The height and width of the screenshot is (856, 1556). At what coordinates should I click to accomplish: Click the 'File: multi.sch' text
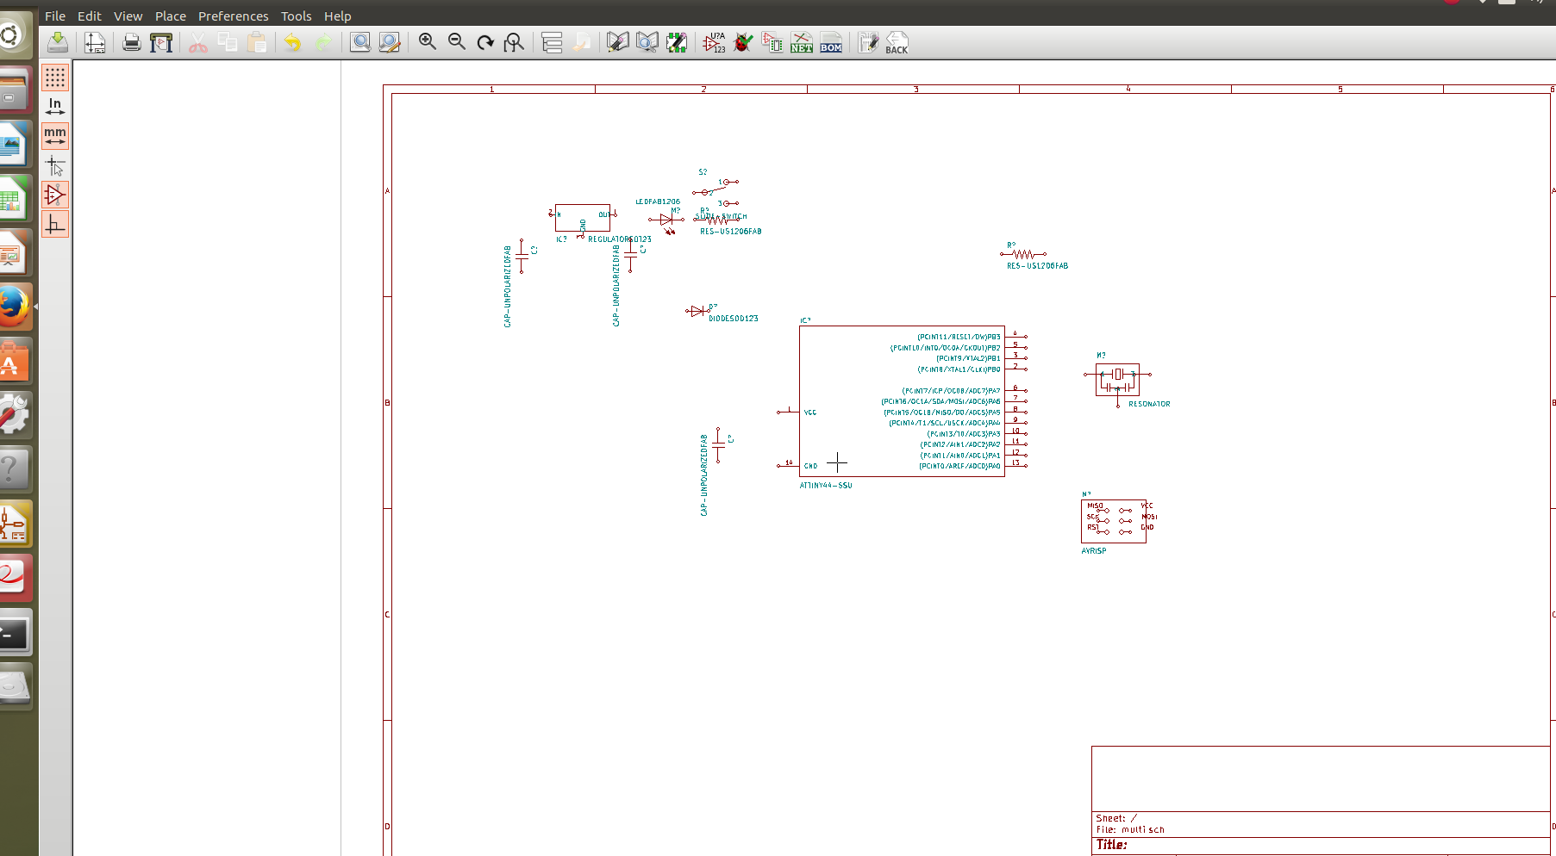pyautogui.click(x=1130, y=830)
